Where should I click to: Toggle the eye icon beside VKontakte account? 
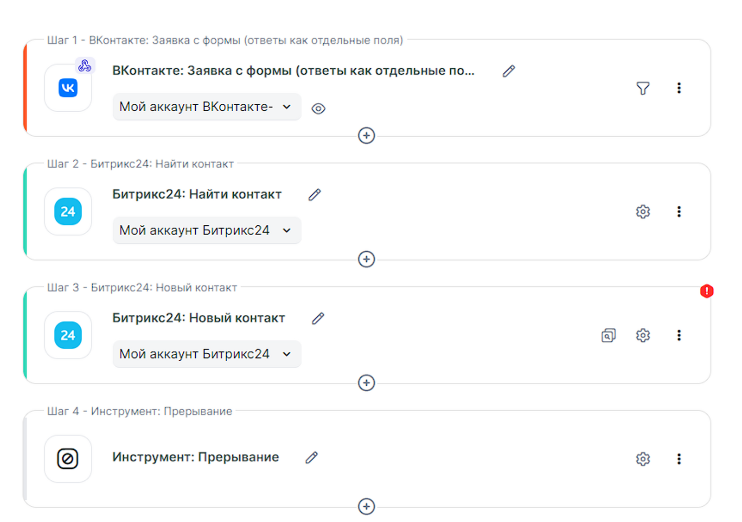point(318,108)
